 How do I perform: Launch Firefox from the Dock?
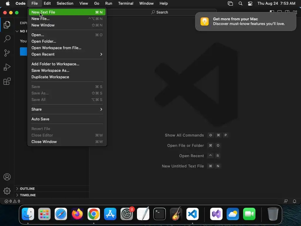point(77,214)
